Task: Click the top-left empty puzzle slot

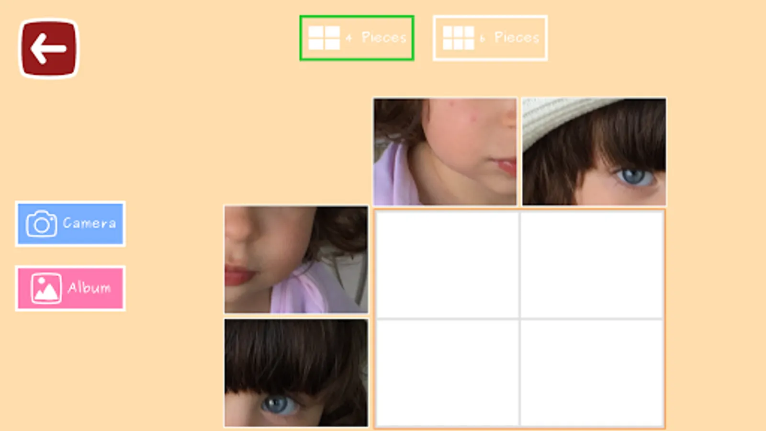Action: click(x=447, y=264)
